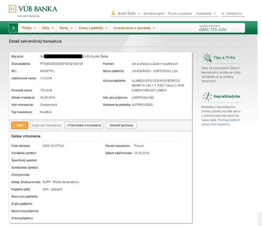
Task: Expand the Platby menu dropdown
Action: (x=29, y=28)
